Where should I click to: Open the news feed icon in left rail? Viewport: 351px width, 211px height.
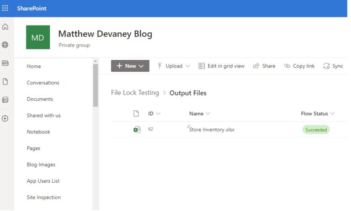(x=5, y=63)
